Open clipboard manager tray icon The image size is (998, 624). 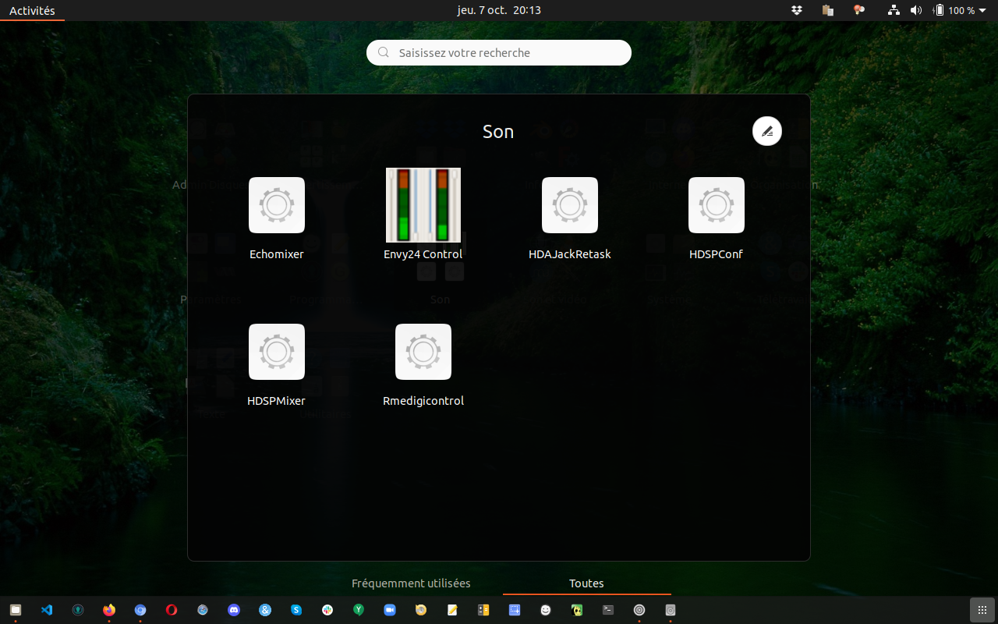[x=828, y=10]
